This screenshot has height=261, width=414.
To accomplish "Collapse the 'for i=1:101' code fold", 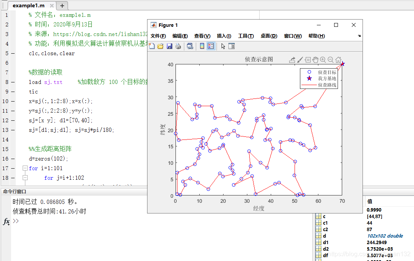I will pos(25,168).
